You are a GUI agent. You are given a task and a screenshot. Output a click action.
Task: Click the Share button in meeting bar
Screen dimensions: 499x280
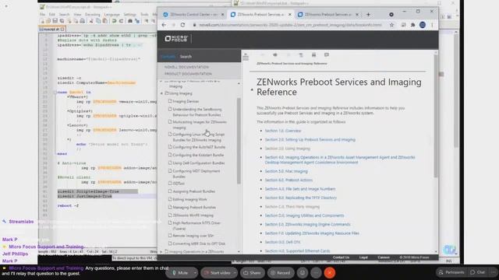[x=252, y=273]
